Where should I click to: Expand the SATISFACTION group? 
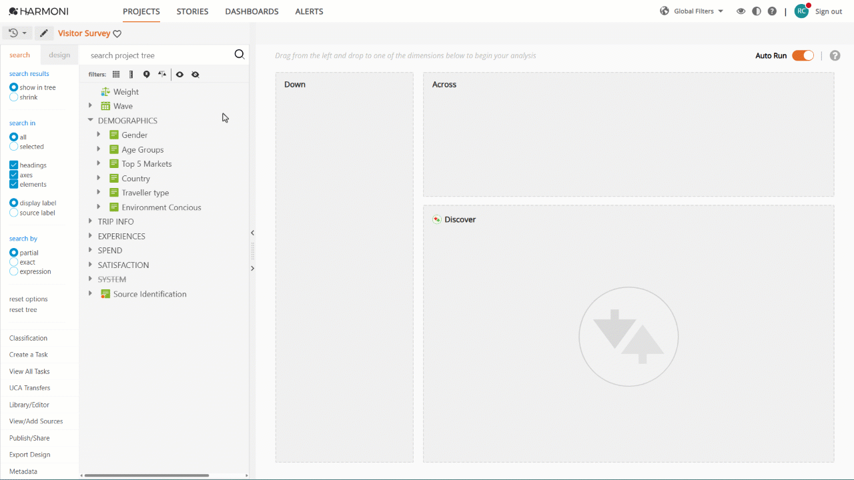point(91,265)
